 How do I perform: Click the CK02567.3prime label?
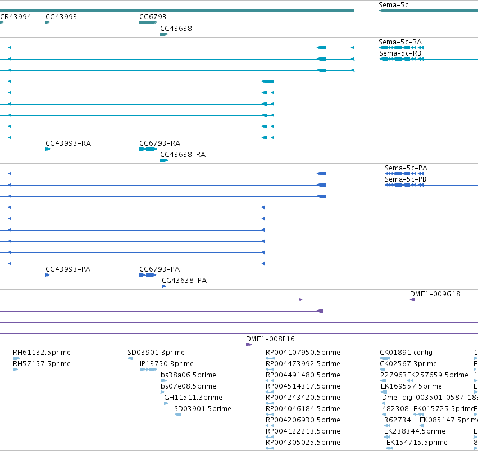pos(408,364)
